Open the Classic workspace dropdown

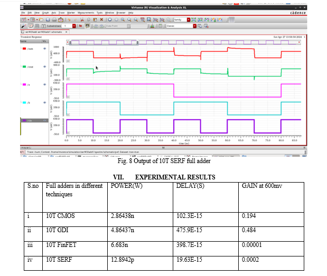[x=194, y=26]
